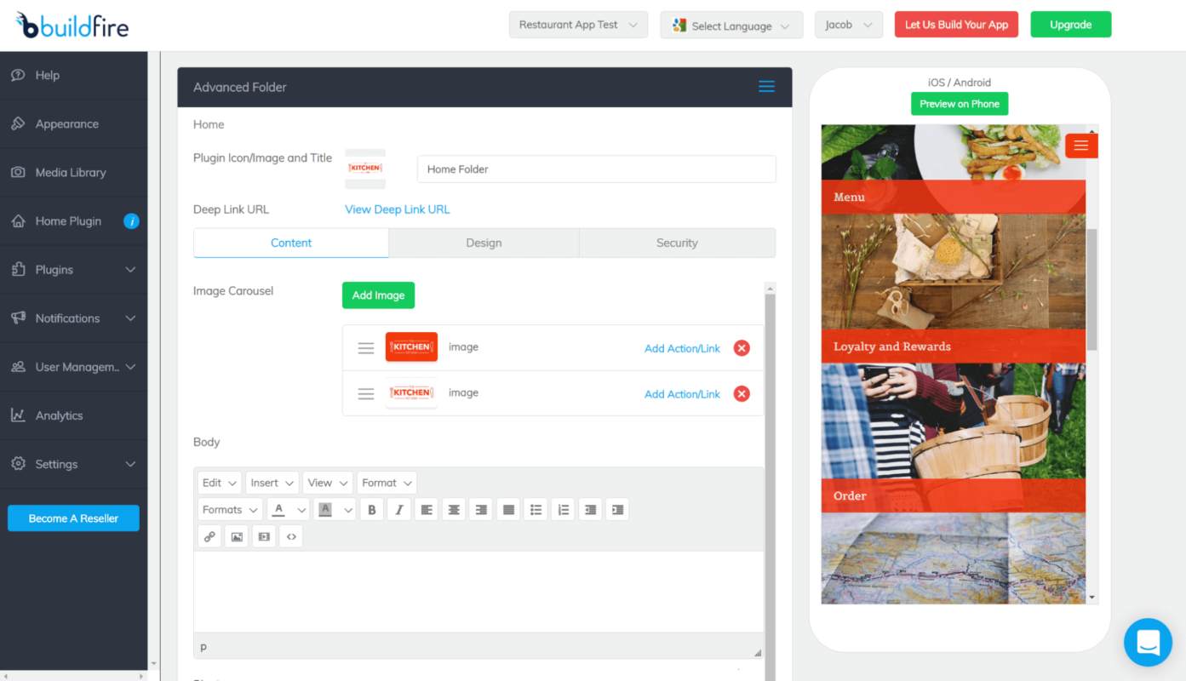Switch to the Content tab
This screenshot has width=1186, height=681.
point(291,243)
